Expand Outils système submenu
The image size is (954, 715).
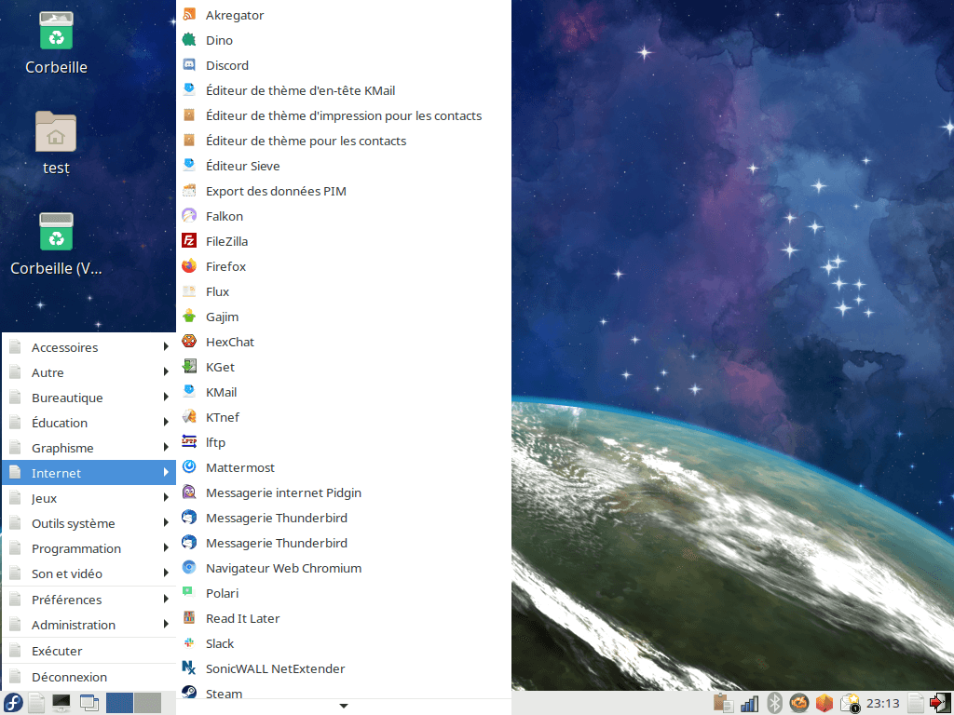point(89,523)
